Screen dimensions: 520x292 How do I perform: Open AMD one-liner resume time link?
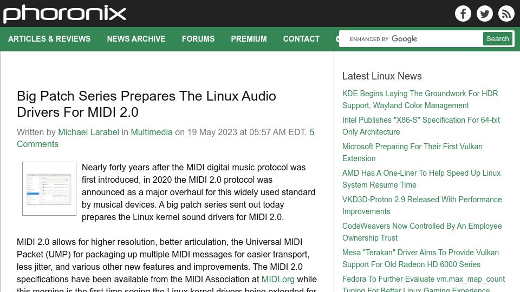pos(421,179)
